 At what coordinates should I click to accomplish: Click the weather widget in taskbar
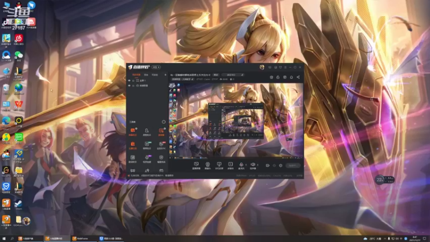[372, 239]
